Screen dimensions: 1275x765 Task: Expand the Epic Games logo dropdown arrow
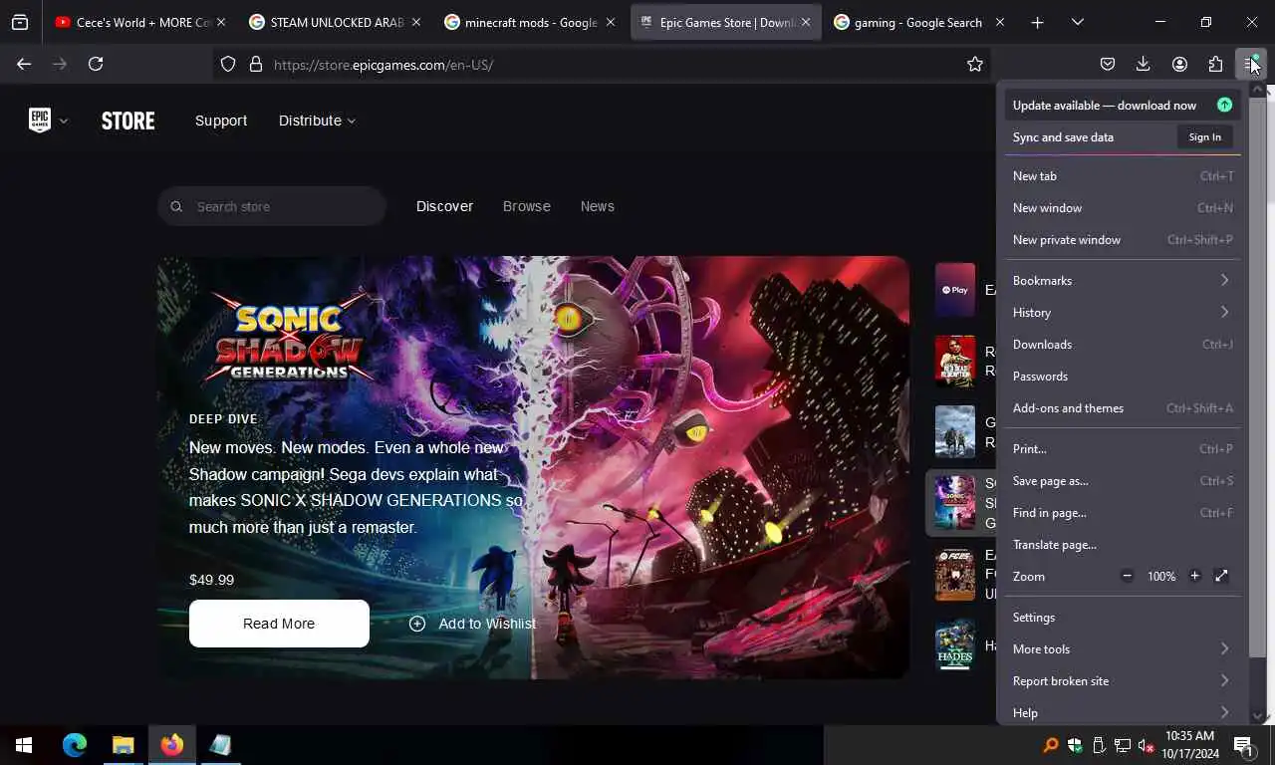tap(64, 121)
